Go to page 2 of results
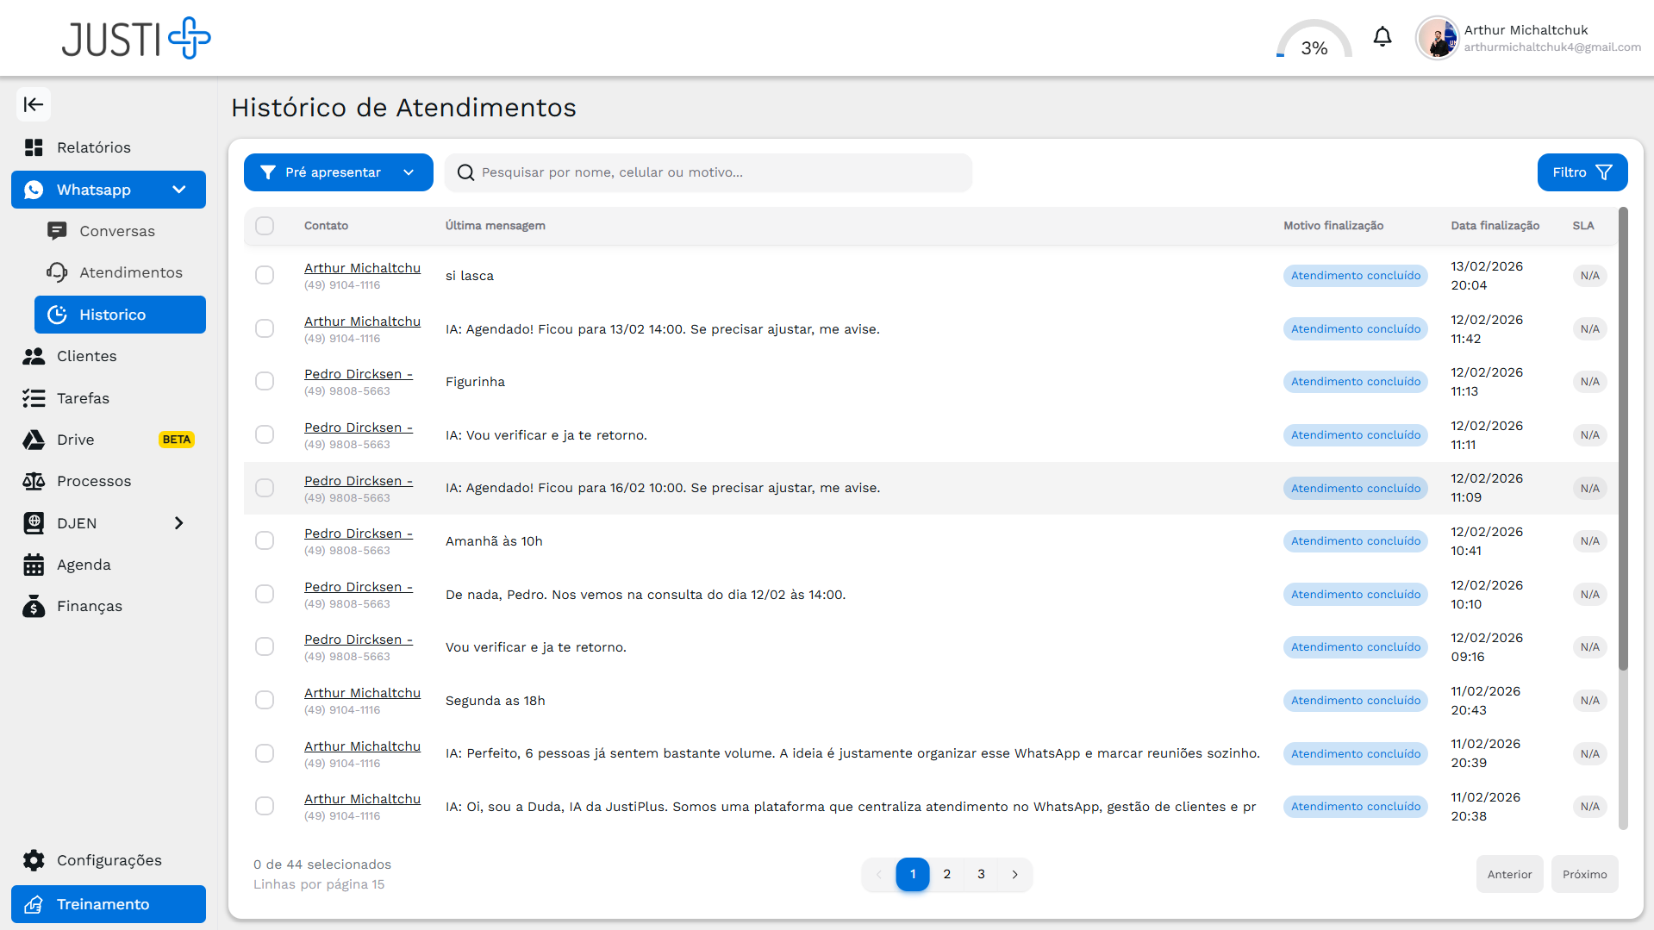 coord(946,874)
